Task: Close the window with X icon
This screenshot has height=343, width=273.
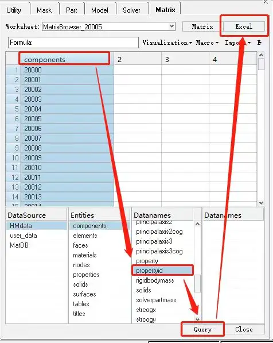Action: coord(266,2)
